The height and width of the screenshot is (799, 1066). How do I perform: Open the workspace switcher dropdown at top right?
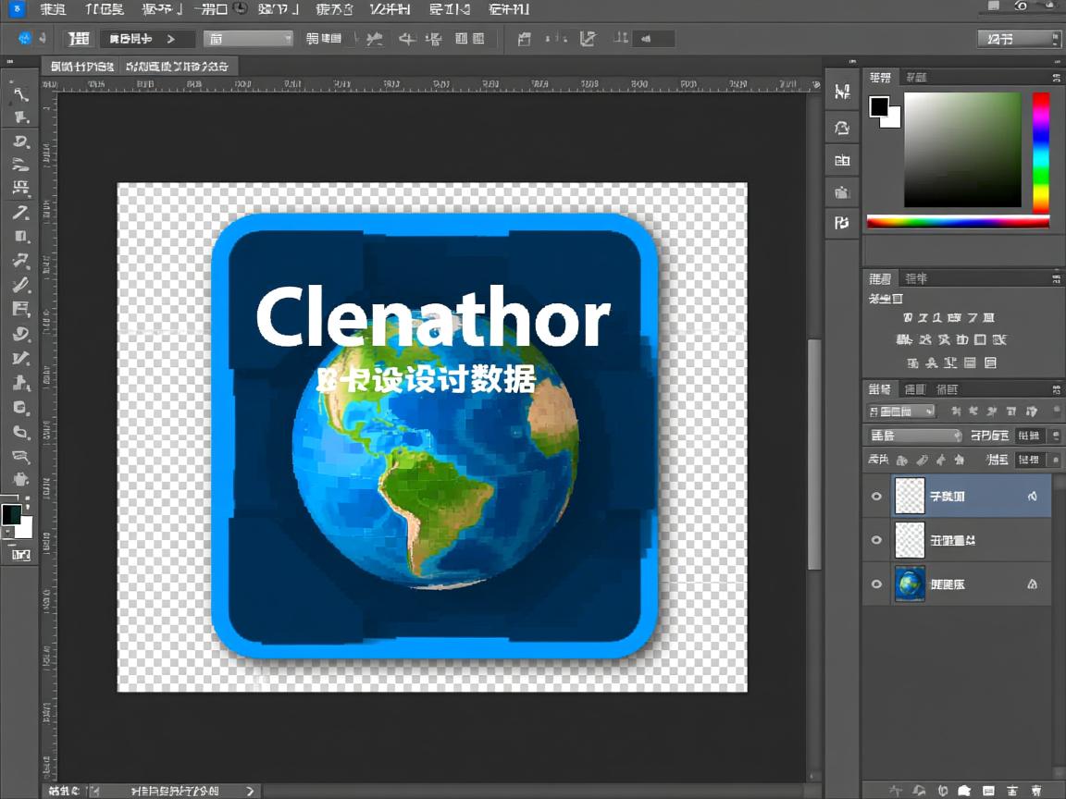click(1018, 39)
